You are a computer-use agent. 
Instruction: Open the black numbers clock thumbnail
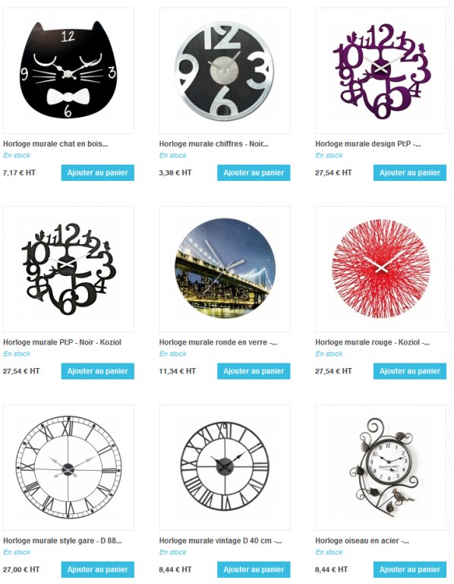(225, 71)
